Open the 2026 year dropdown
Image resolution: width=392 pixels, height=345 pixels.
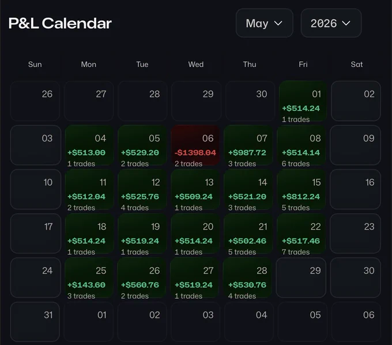pos(331,23)
